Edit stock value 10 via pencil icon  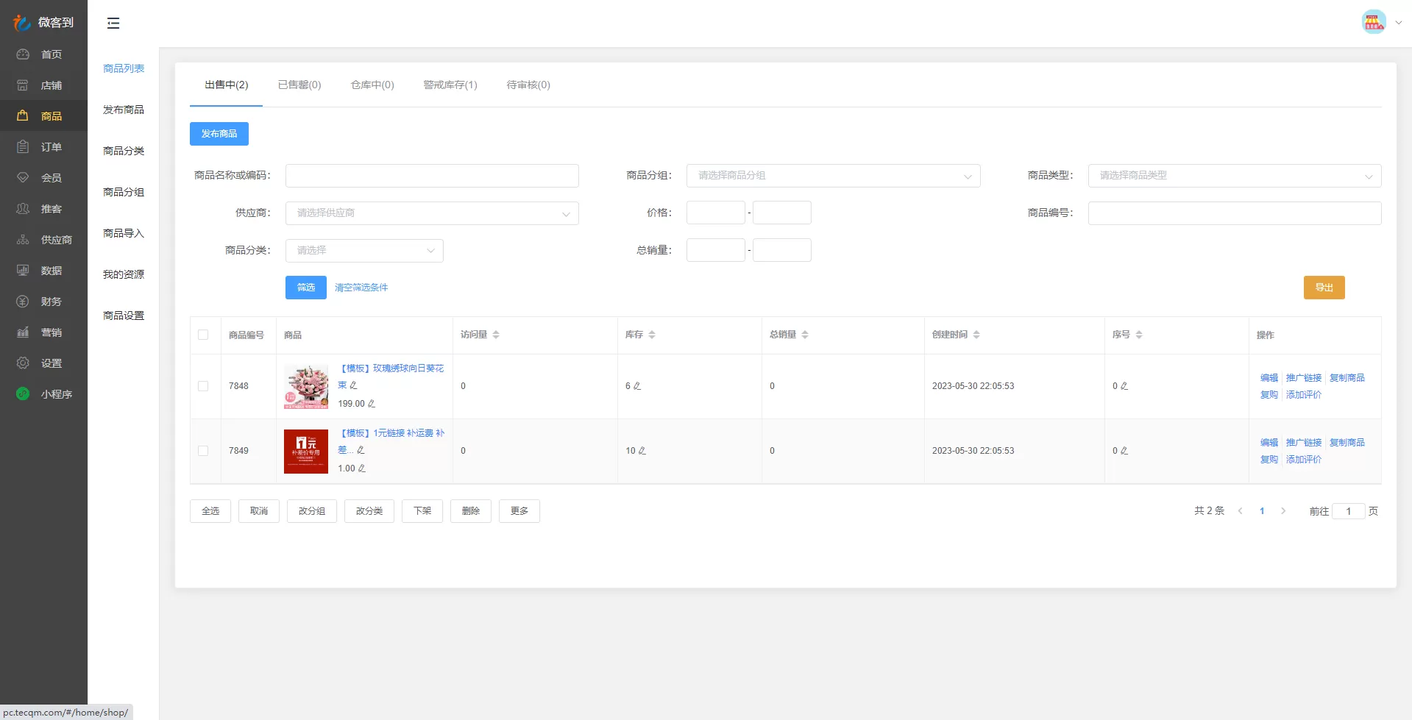(x=642, y=451)
